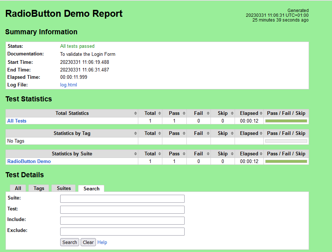This screenshot has width=332, height=252.
Task: Sort Total Statistics by Fail column arrows
Action: click(x=208, y=113)
